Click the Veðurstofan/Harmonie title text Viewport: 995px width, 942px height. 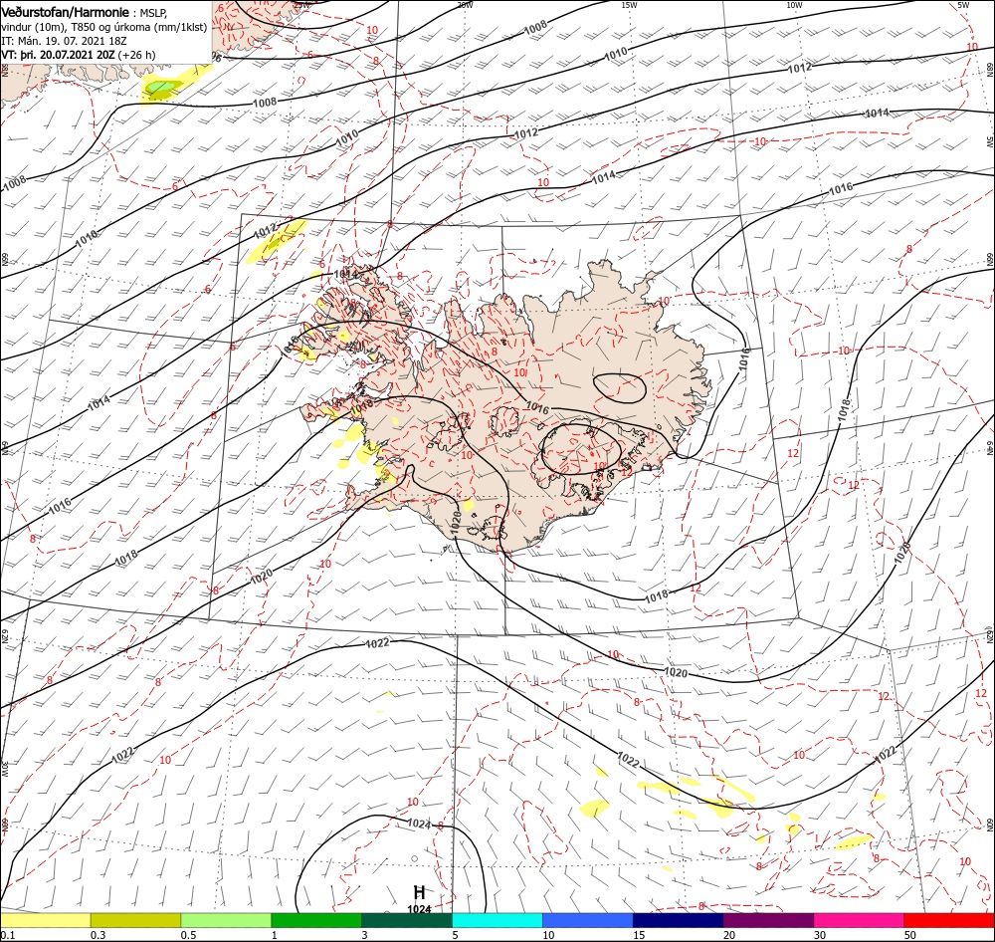65,12
